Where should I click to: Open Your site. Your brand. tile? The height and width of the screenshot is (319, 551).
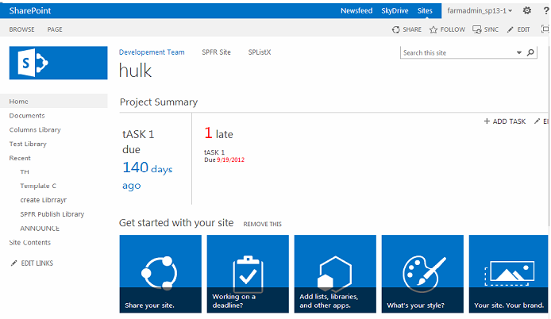[508, 274]
